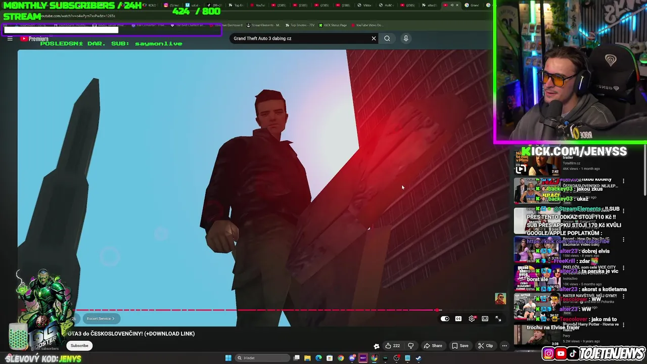This screenshot has width=647, height=364.
Task: Share the video
Action: tap(433, 346)
